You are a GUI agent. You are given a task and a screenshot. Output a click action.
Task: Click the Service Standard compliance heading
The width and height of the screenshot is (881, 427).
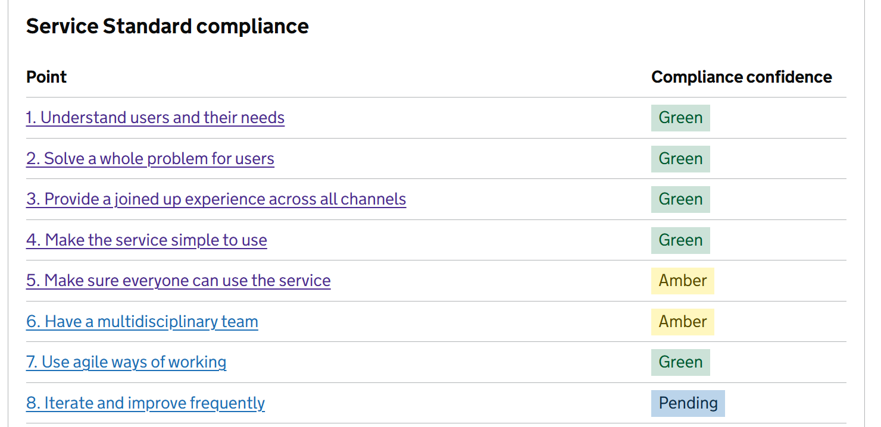point(167,26)
